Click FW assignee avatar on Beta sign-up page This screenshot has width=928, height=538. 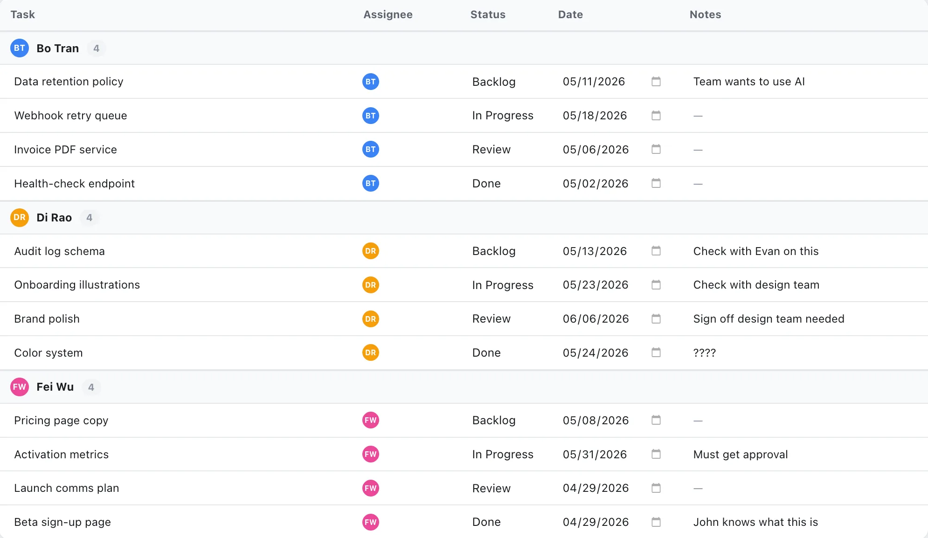371,522
